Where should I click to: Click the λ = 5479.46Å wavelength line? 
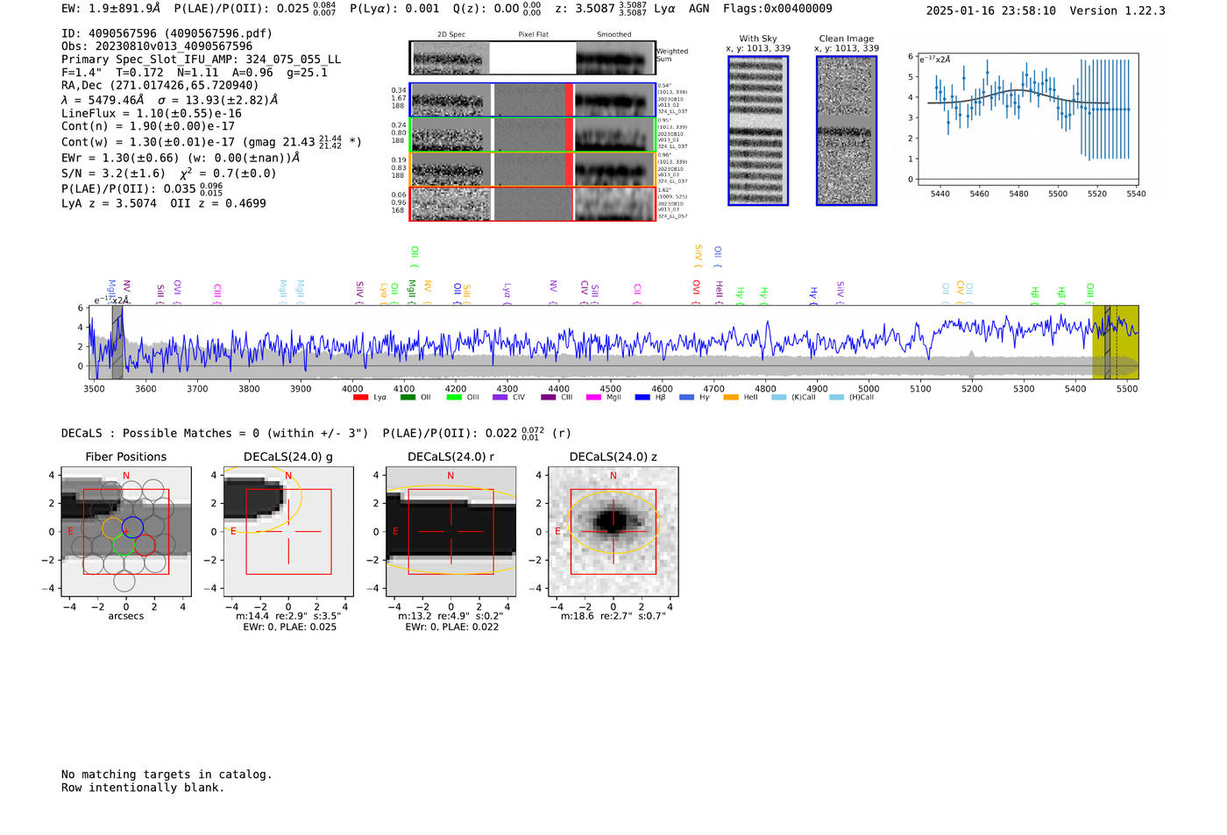coord(170,100)
